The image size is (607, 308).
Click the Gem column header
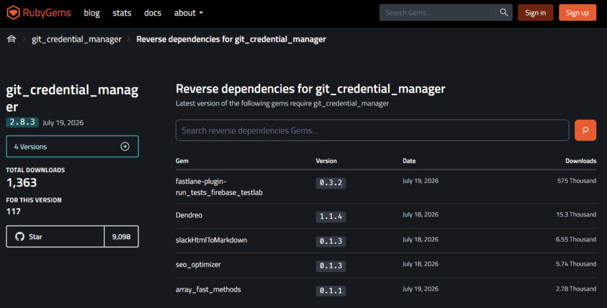pos(182,161)
